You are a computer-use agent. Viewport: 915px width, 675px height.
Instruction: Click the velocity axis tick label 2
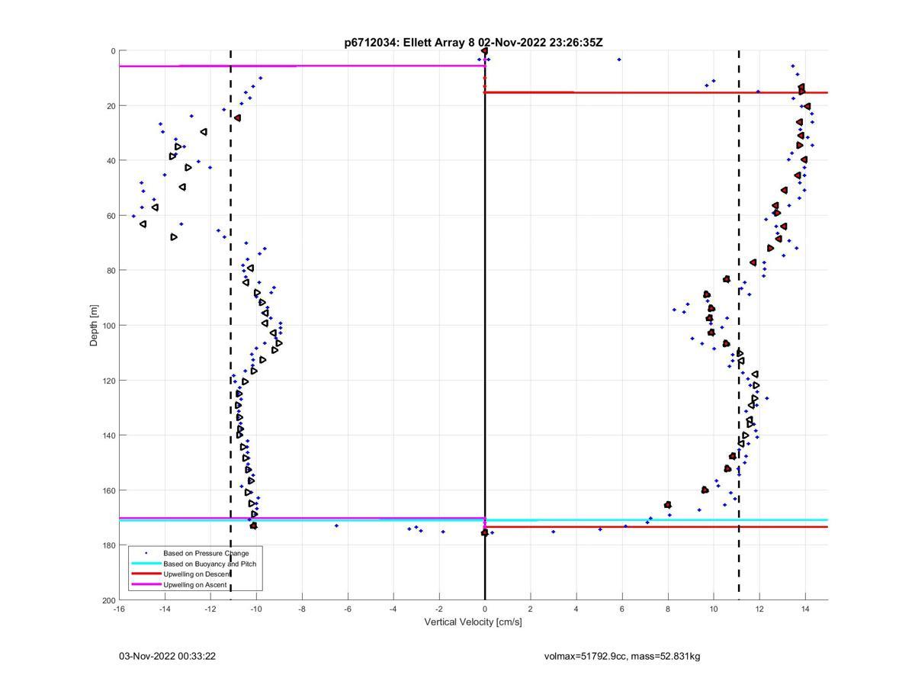pyautogui.click(x=531, y=609)
